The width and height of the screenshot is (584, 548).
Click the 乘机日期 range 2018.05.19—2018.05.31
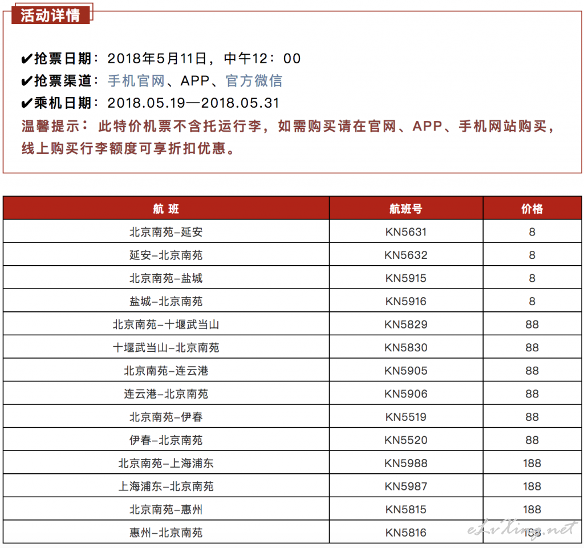(x=193, y=103)
